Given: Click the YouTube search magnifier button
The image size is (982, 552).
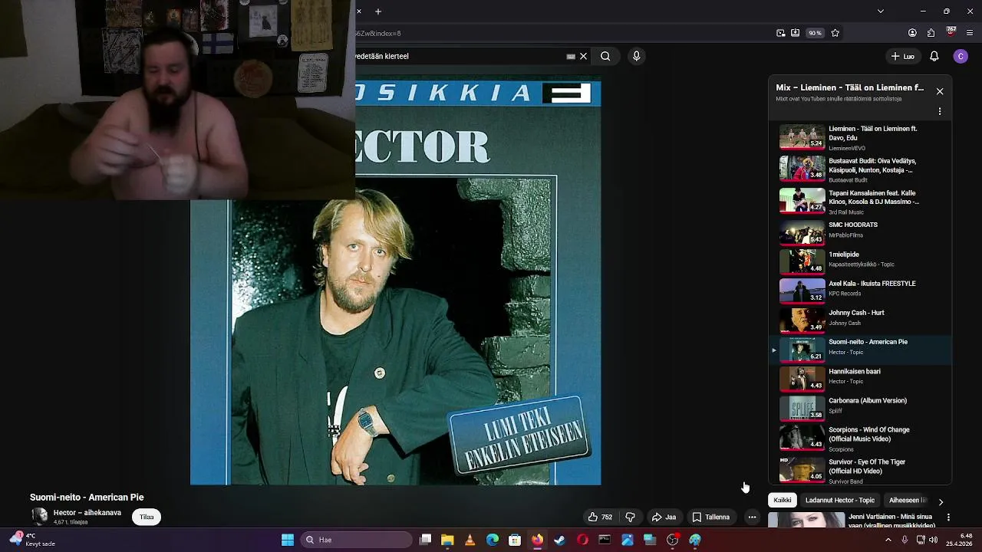Looking at the screenshot, I should (x=605, y=56).
